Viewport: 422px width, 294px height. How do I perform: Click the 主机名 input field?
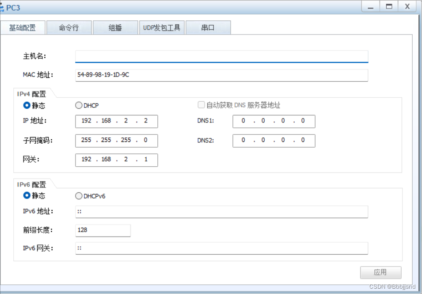[x=221, y=57]
